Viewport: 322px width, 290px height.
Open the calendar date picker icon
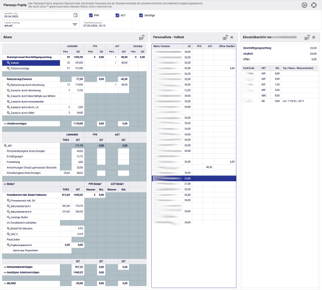coord(75,15)
